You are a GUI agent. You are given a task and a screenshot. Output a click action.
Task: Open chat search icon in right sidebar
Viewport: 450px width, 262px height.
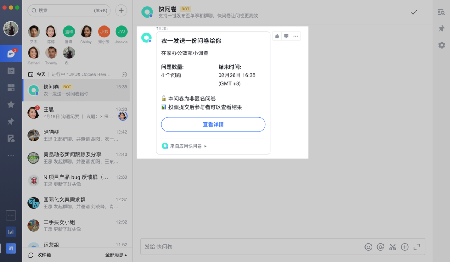point(441,12)
